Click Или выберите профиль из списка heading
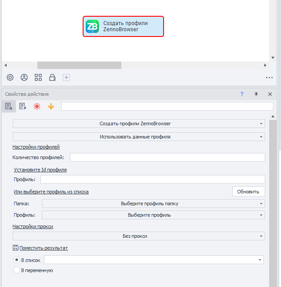This screenshot has width=281, height=287. coord(51,192)
